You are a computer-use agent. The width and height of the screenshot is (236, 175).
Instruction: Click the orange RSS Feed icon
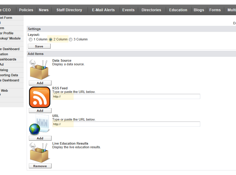click(40, 97)
